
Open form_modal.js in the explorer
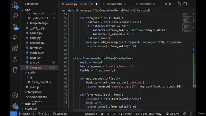[x=41, y=82]
